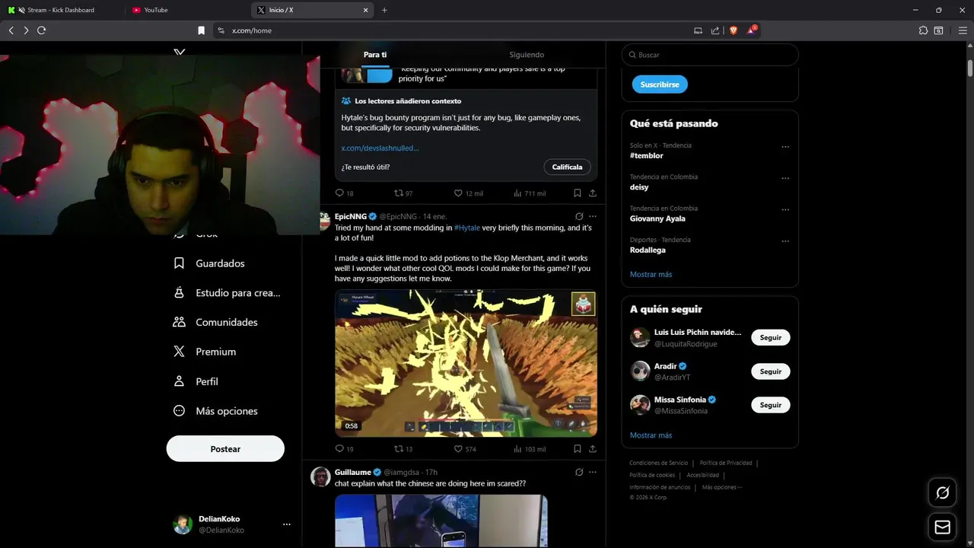This screenshot has height=548, width=974.
Task: Click Mostrar más under A quién seguir
Action: tap(651, 435)
